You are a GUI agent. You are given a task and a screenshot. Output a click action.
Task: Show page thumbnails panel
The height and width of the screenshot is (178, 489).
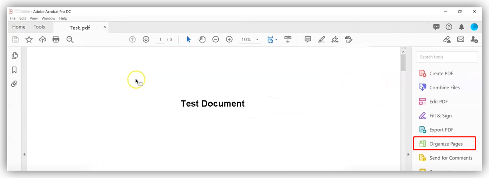pos(14,56)
